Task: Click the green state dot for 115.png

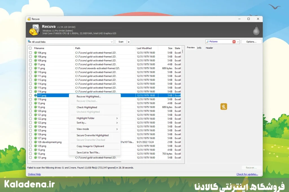Action: (x=36, y=88)
